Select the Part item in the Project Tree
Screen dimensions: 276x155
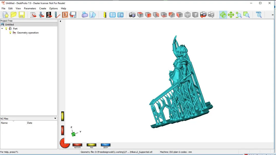[x=15, y=29]
